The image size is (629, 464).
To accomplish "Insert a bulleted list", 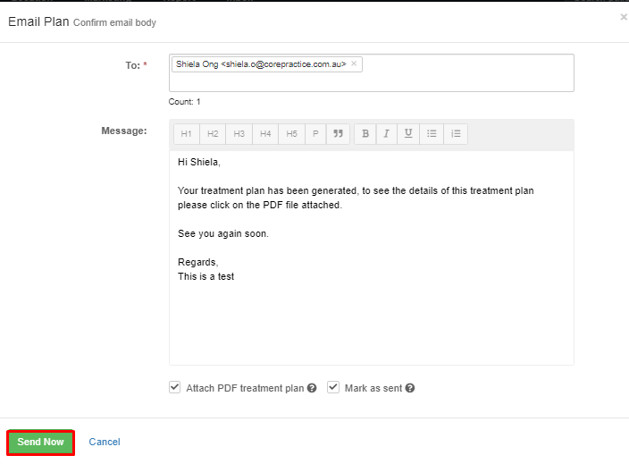I will (432, 134).
